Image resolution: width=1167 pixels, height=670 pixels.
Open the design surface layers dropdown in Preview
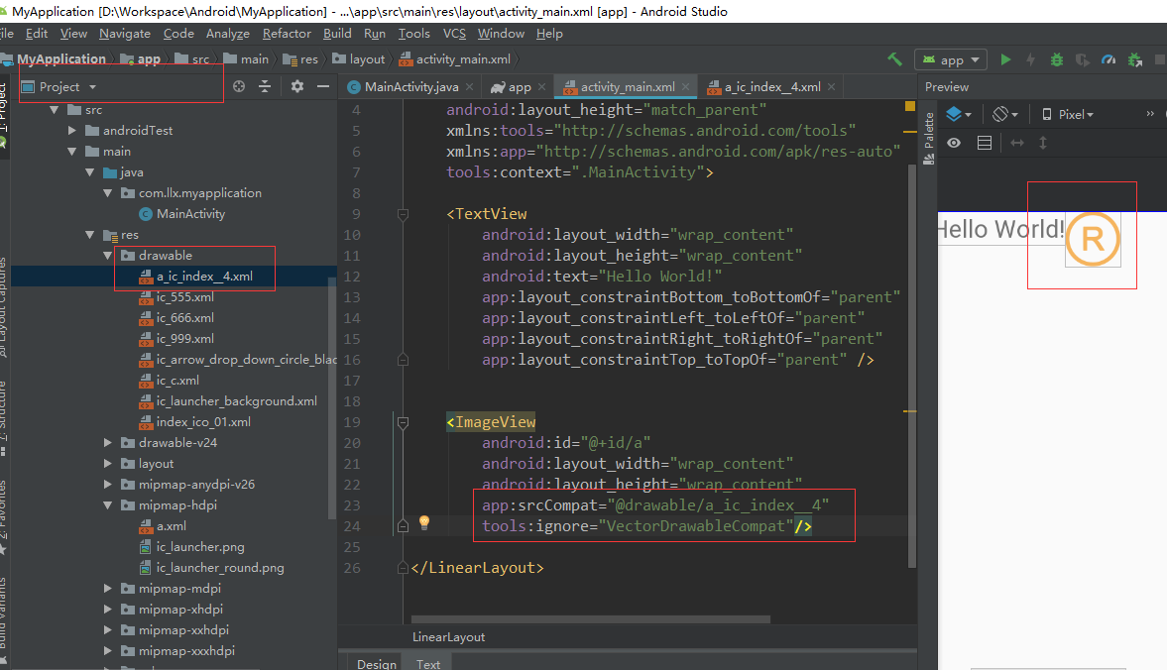pos(959,115)
